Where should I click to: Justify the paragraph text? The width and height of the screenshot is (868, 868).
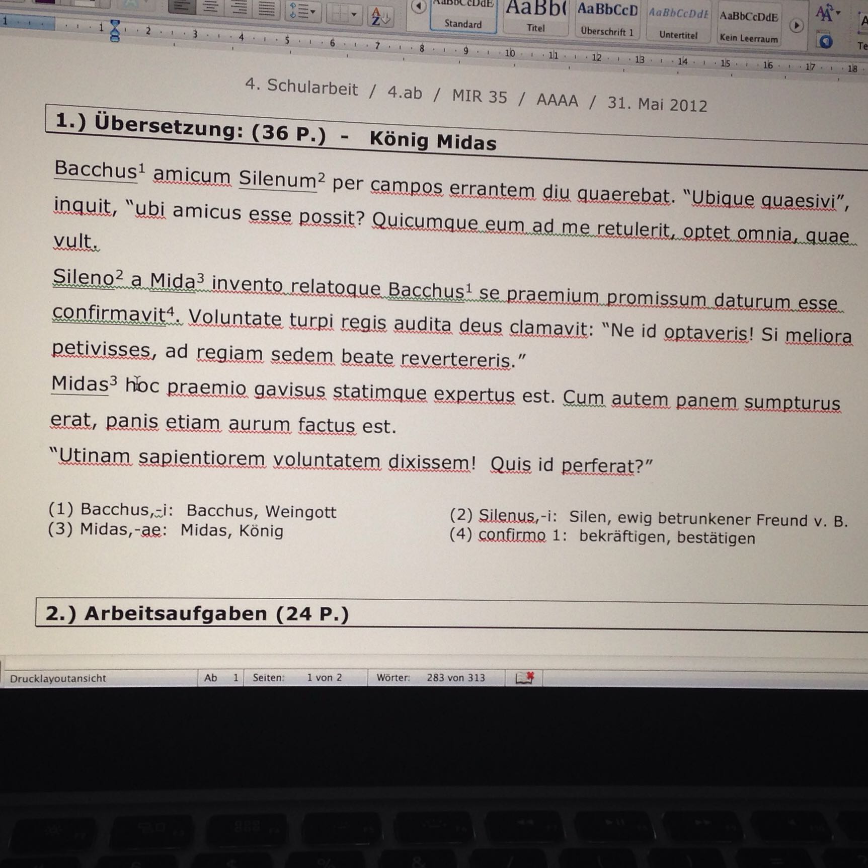point(266,9)
